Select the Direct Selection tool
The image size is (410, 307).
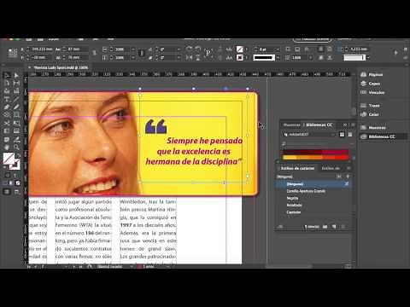point(16,75)
